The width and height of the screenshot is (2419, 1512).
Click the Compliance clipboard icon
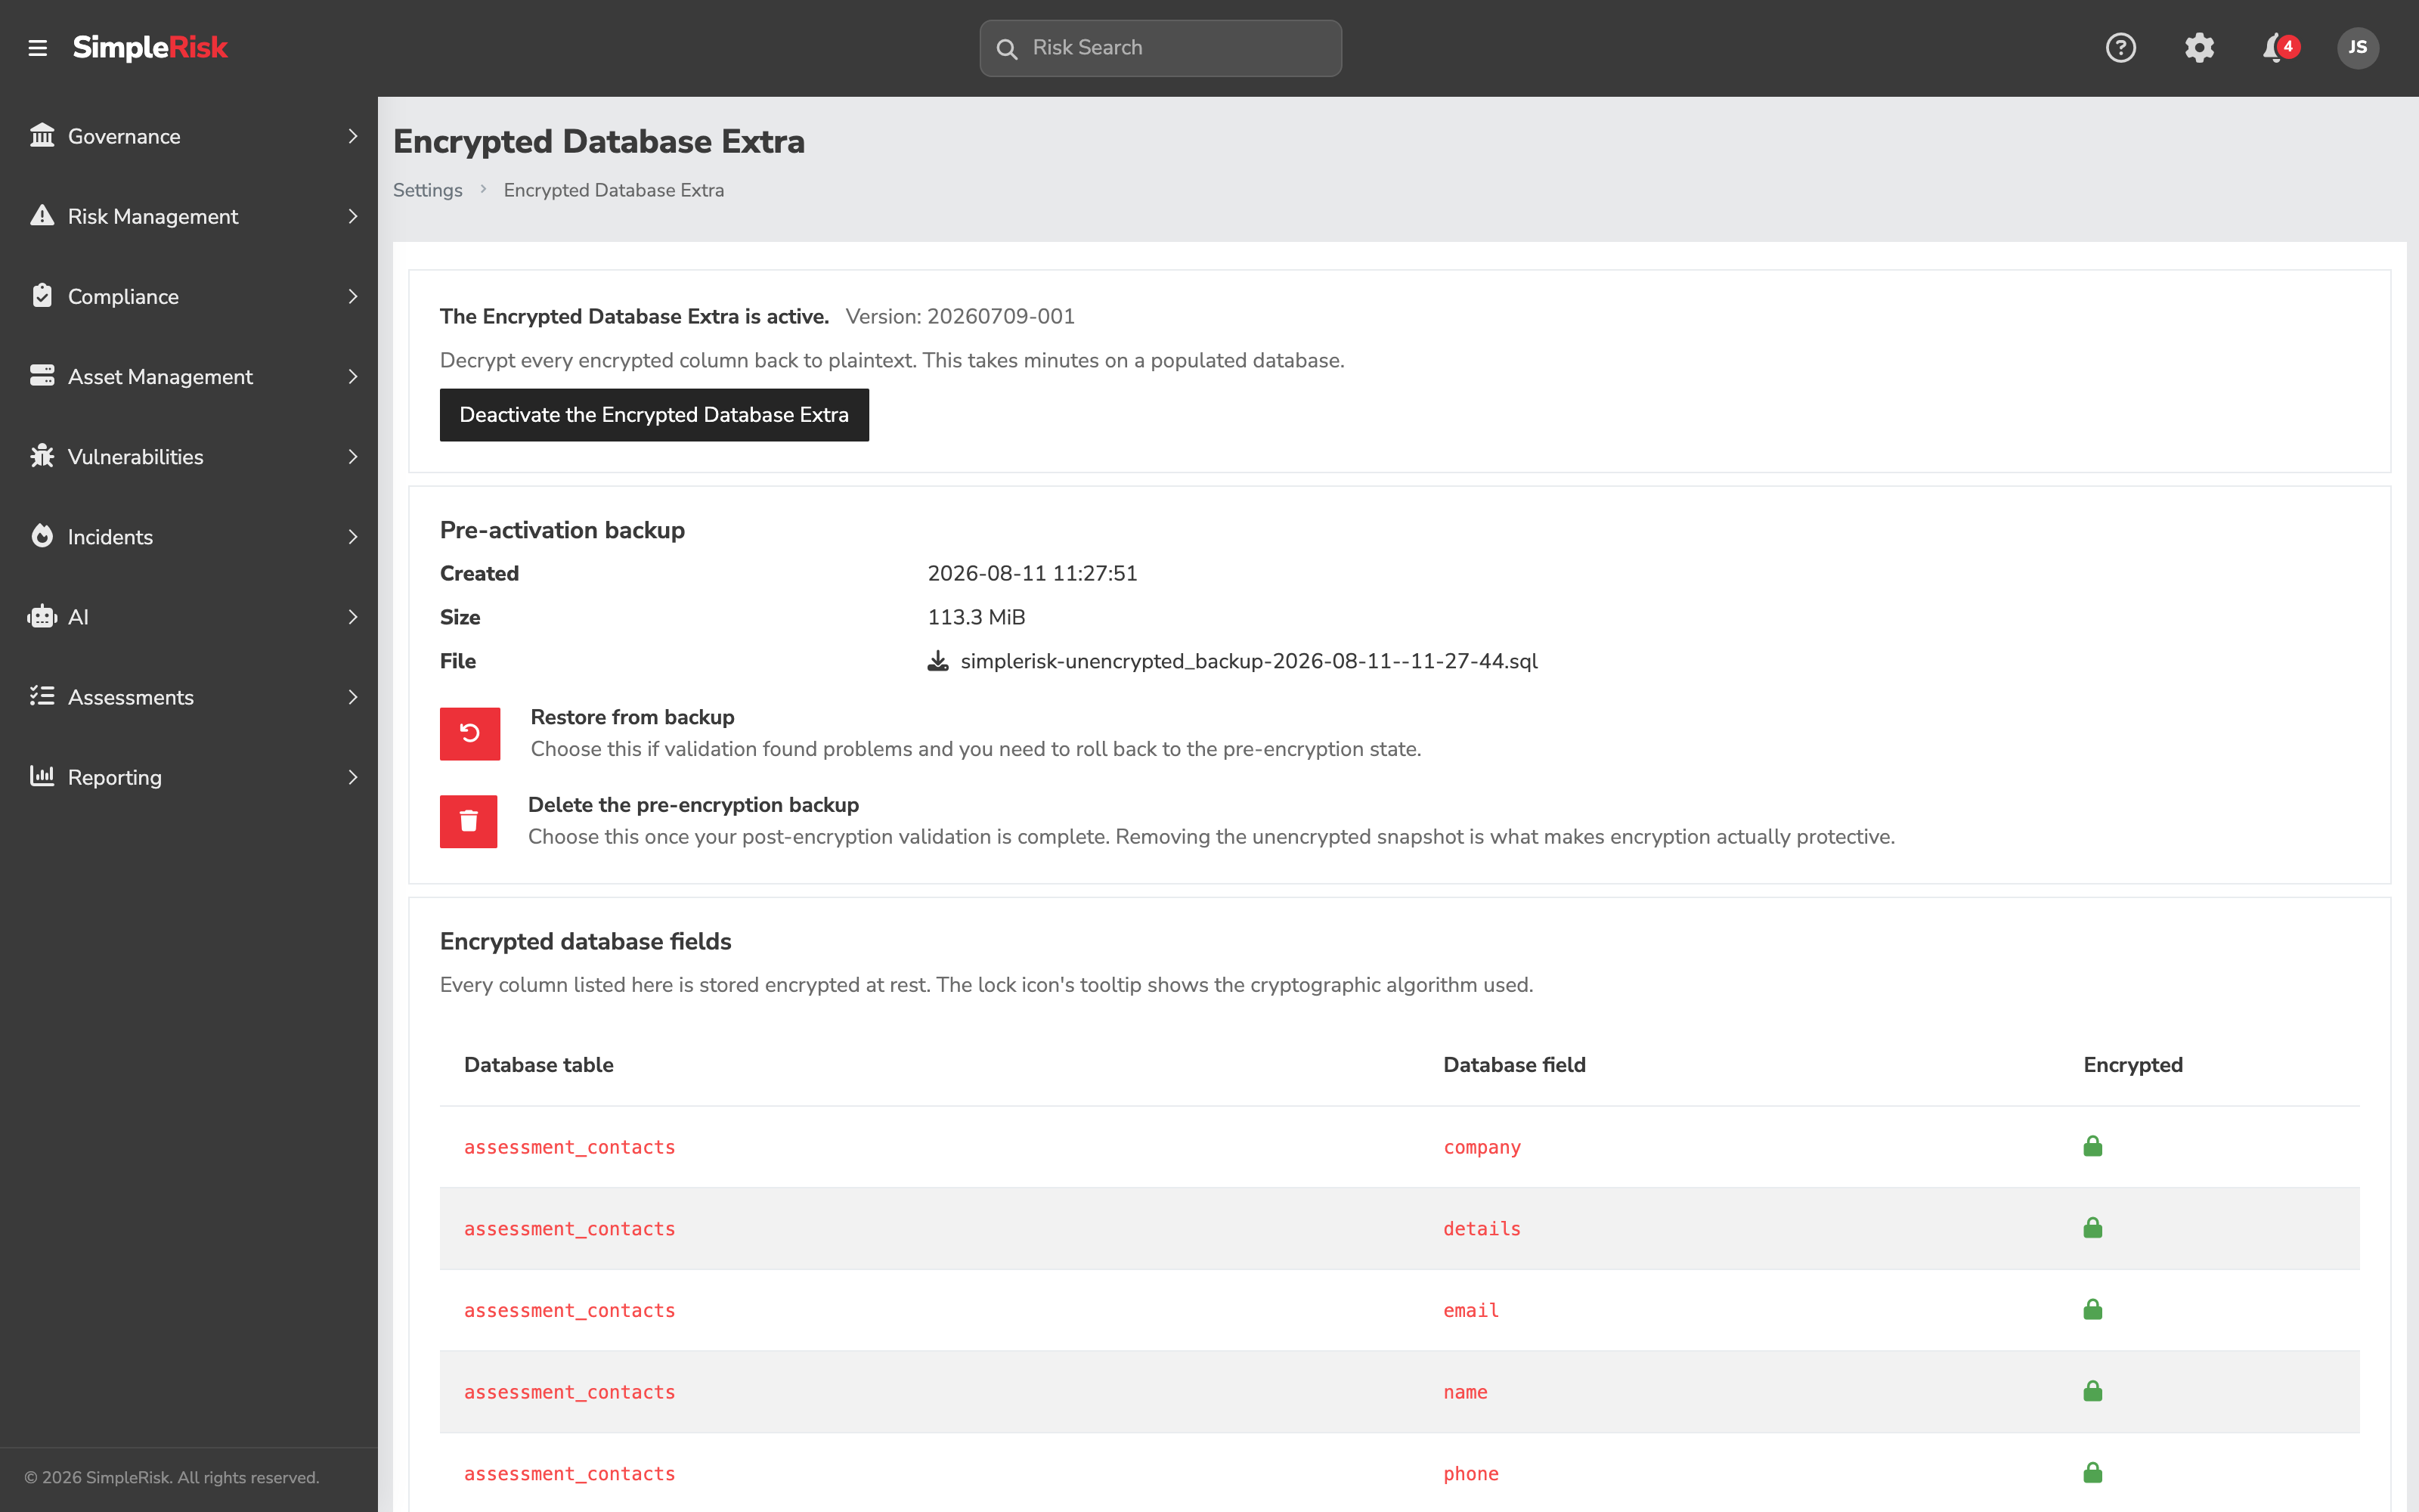click(42, 295)
